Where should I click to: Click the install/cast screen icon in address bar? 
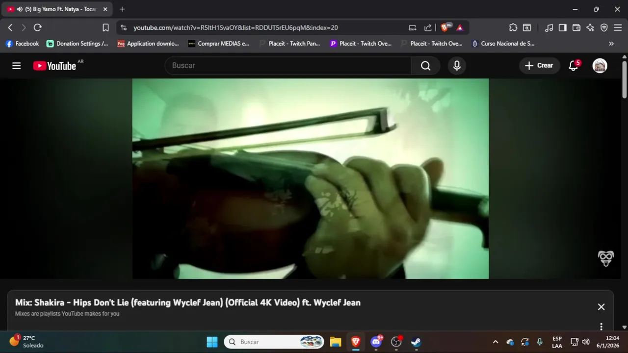413,28
